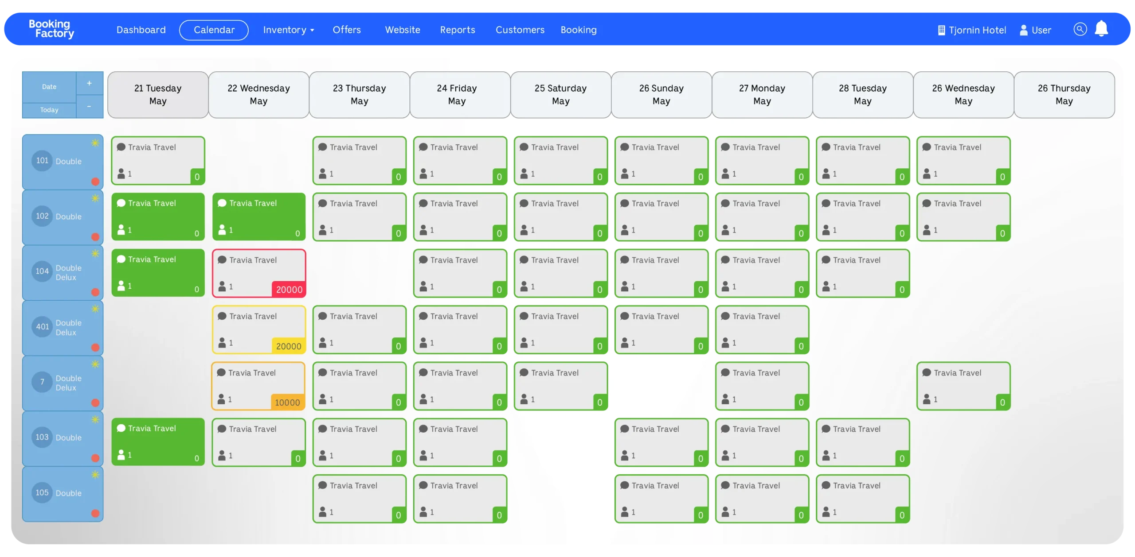Open the search icon in top bar

tap(1080, 29)
